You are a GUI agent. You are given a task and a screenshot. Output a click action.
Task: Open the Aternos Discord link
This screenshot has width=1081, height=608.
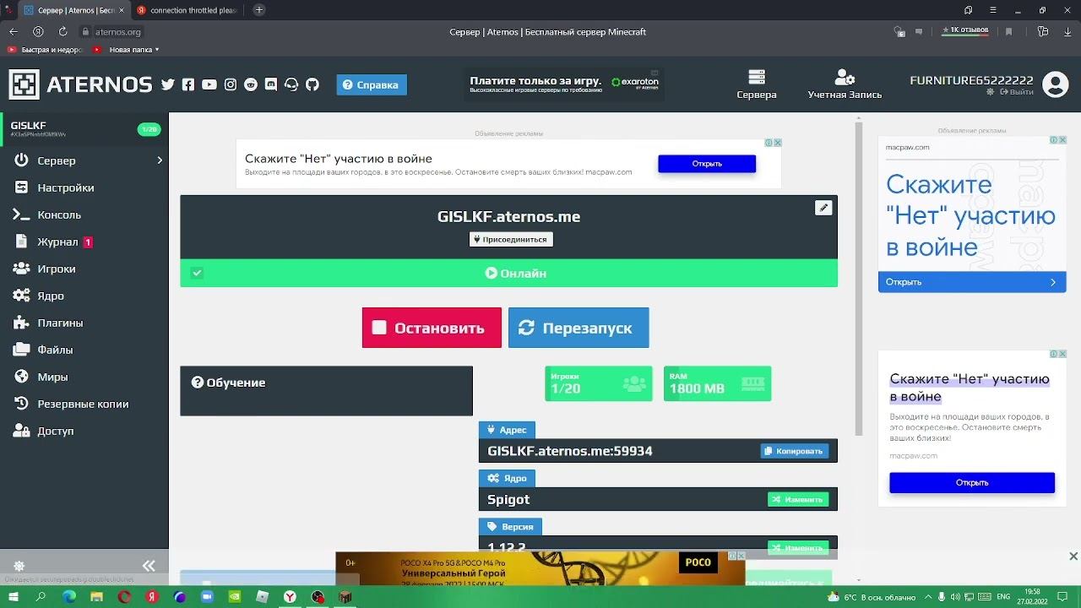click(x=271, y=84)
